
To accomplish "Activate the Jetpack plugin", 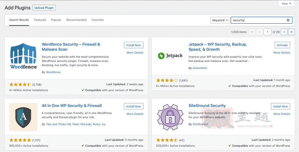I will tap(282, 45).
